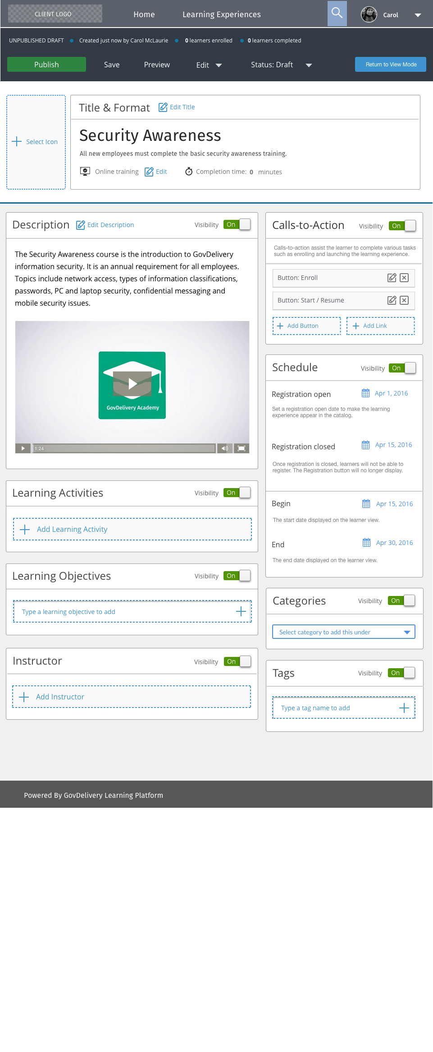Click Save in the toolbar

point(112,65)
